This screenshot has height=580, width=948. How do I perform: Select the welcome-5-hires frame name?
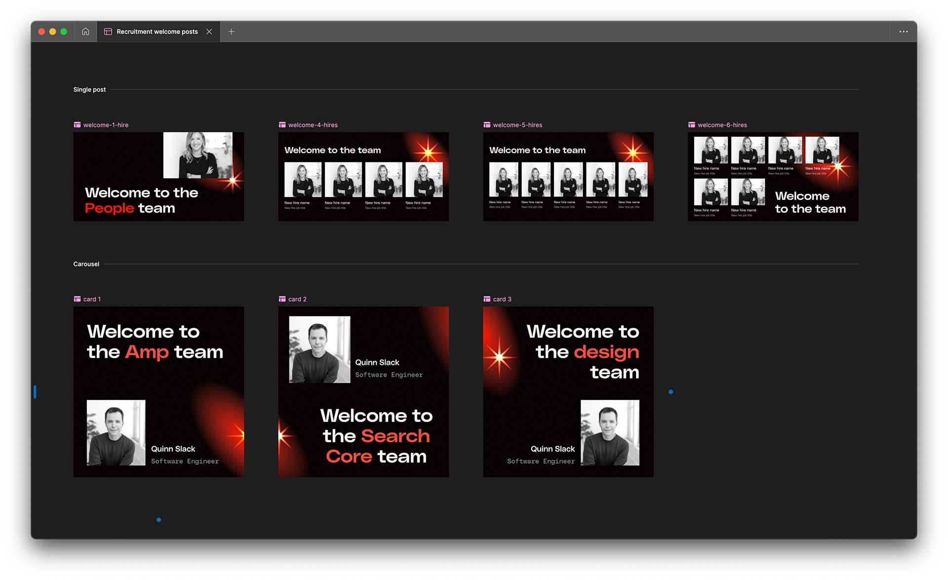pos(517,125)
